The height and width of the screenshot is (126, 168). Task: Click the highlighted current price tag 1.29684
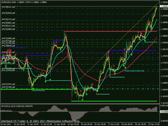[x=164, y=6]
